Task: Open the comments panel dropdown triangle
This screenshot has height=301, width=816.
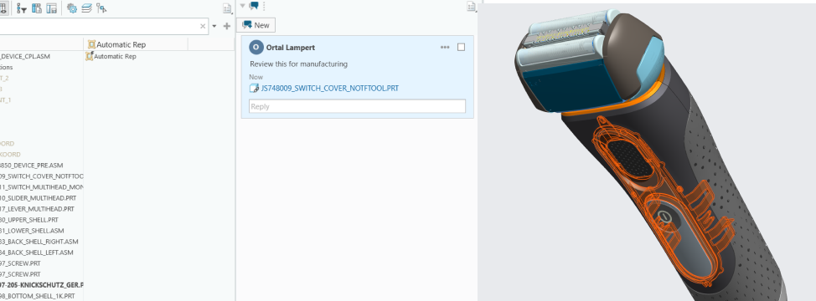Action: pos(242,6)
